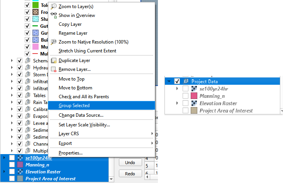Uncheck the Project Data group checkbox
Screen dimensions: 283x183
point(178,81)
